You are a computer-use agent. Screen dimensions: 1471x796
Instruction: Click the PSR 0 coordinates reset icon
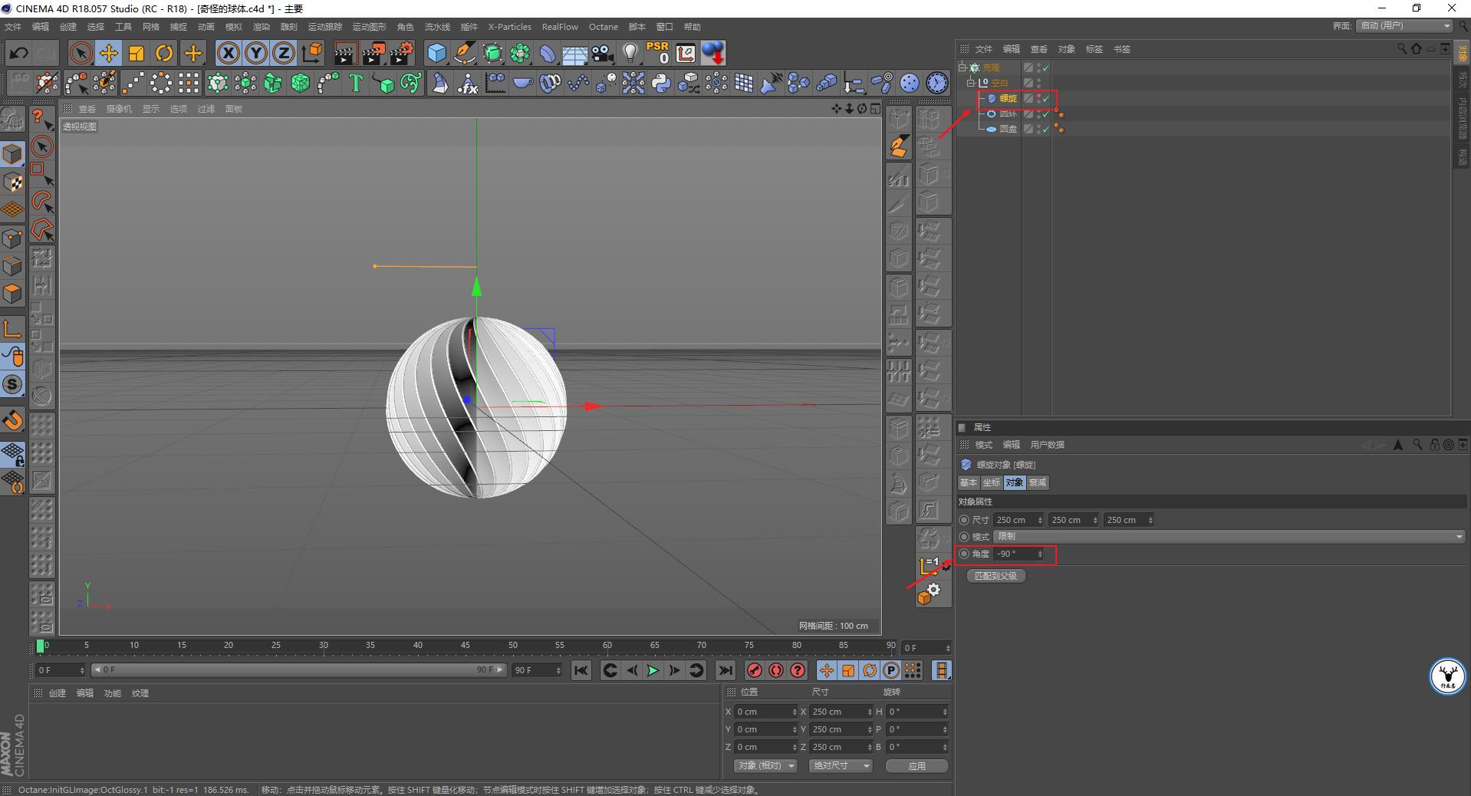[x=657, y=53]
